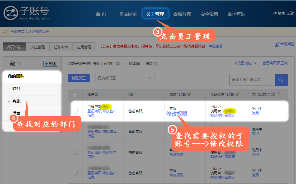Check the last visible employee row checkbox

pyautogui.click(x=75, y=173)
